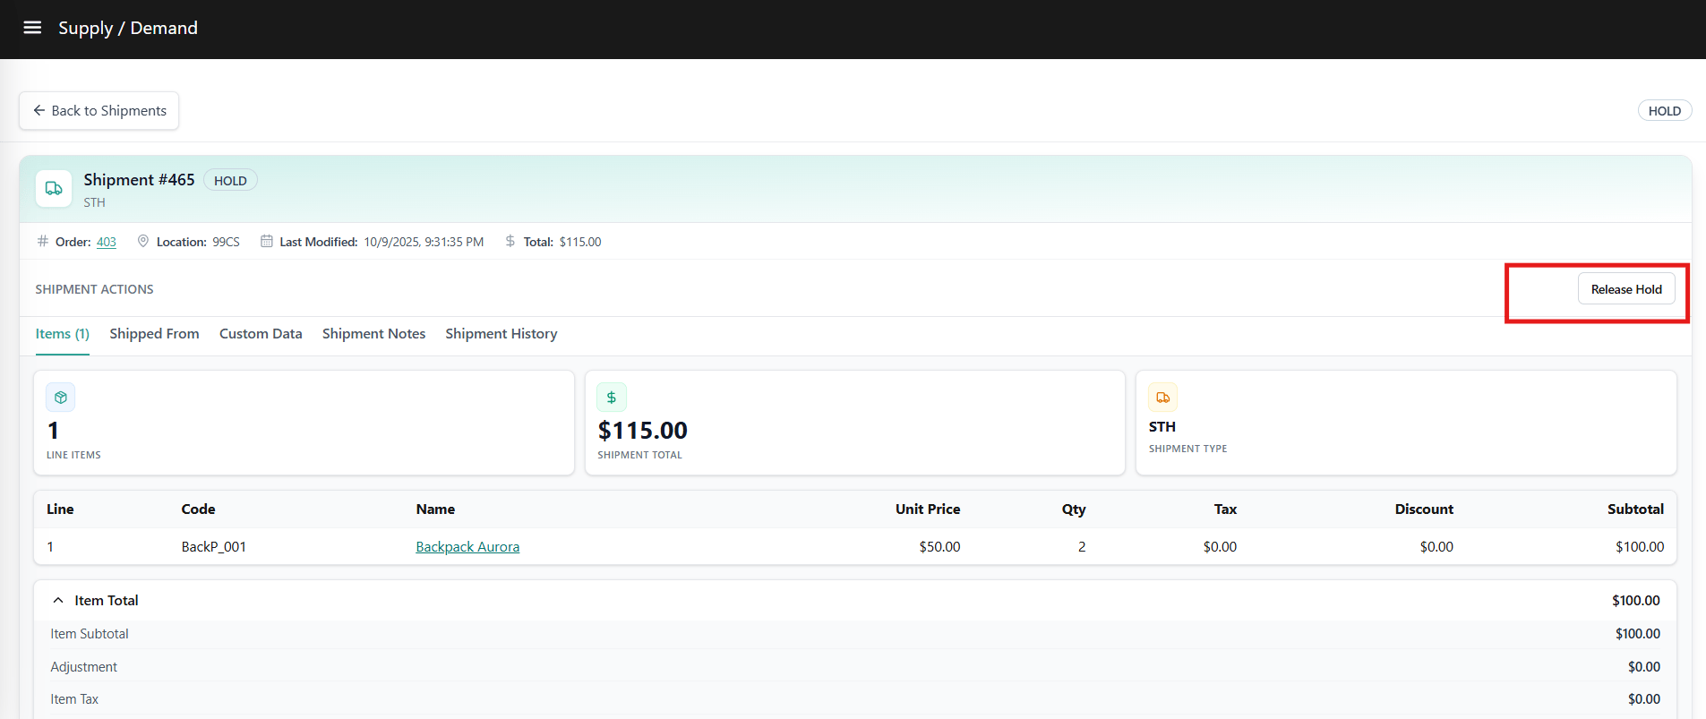The width and height of the screenshot is (1706, 719).
Task: Click the HOLD badge next to Shipment #465
Action: click(x=230, y=180)
